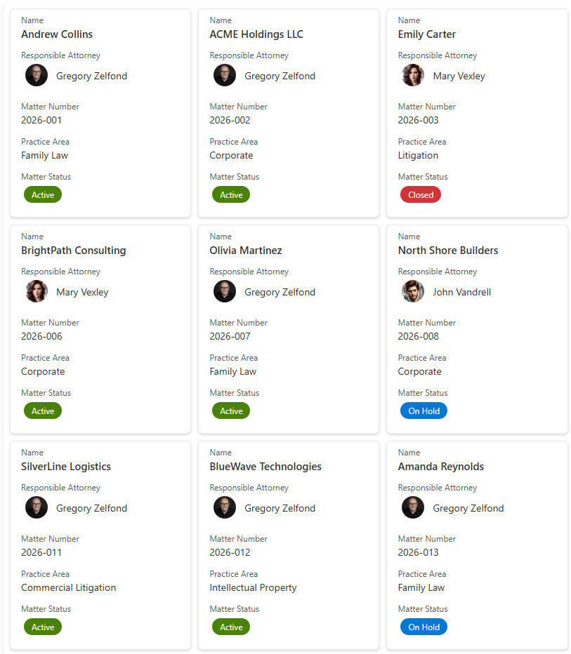Viewport: 571px width, 654px height.
Task: Select matter number 2026-007
Action: pos(230,336)
